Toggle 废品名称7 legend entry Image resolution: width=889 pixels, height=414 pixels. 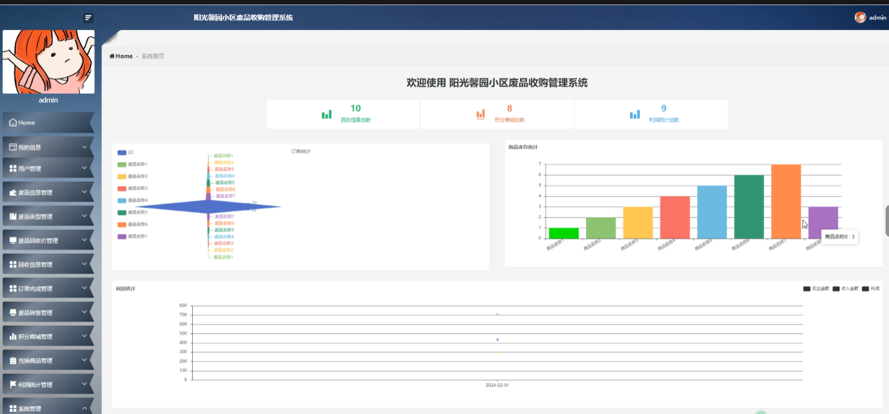pyautogui.click(x=132, y=236)
